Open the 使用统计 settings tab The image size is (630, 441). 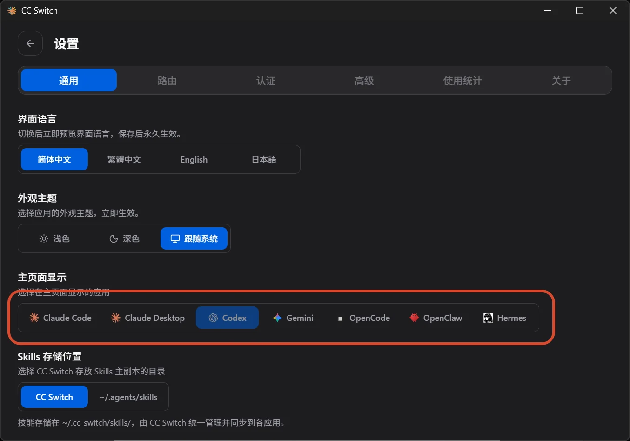click(x=462, y=80)
